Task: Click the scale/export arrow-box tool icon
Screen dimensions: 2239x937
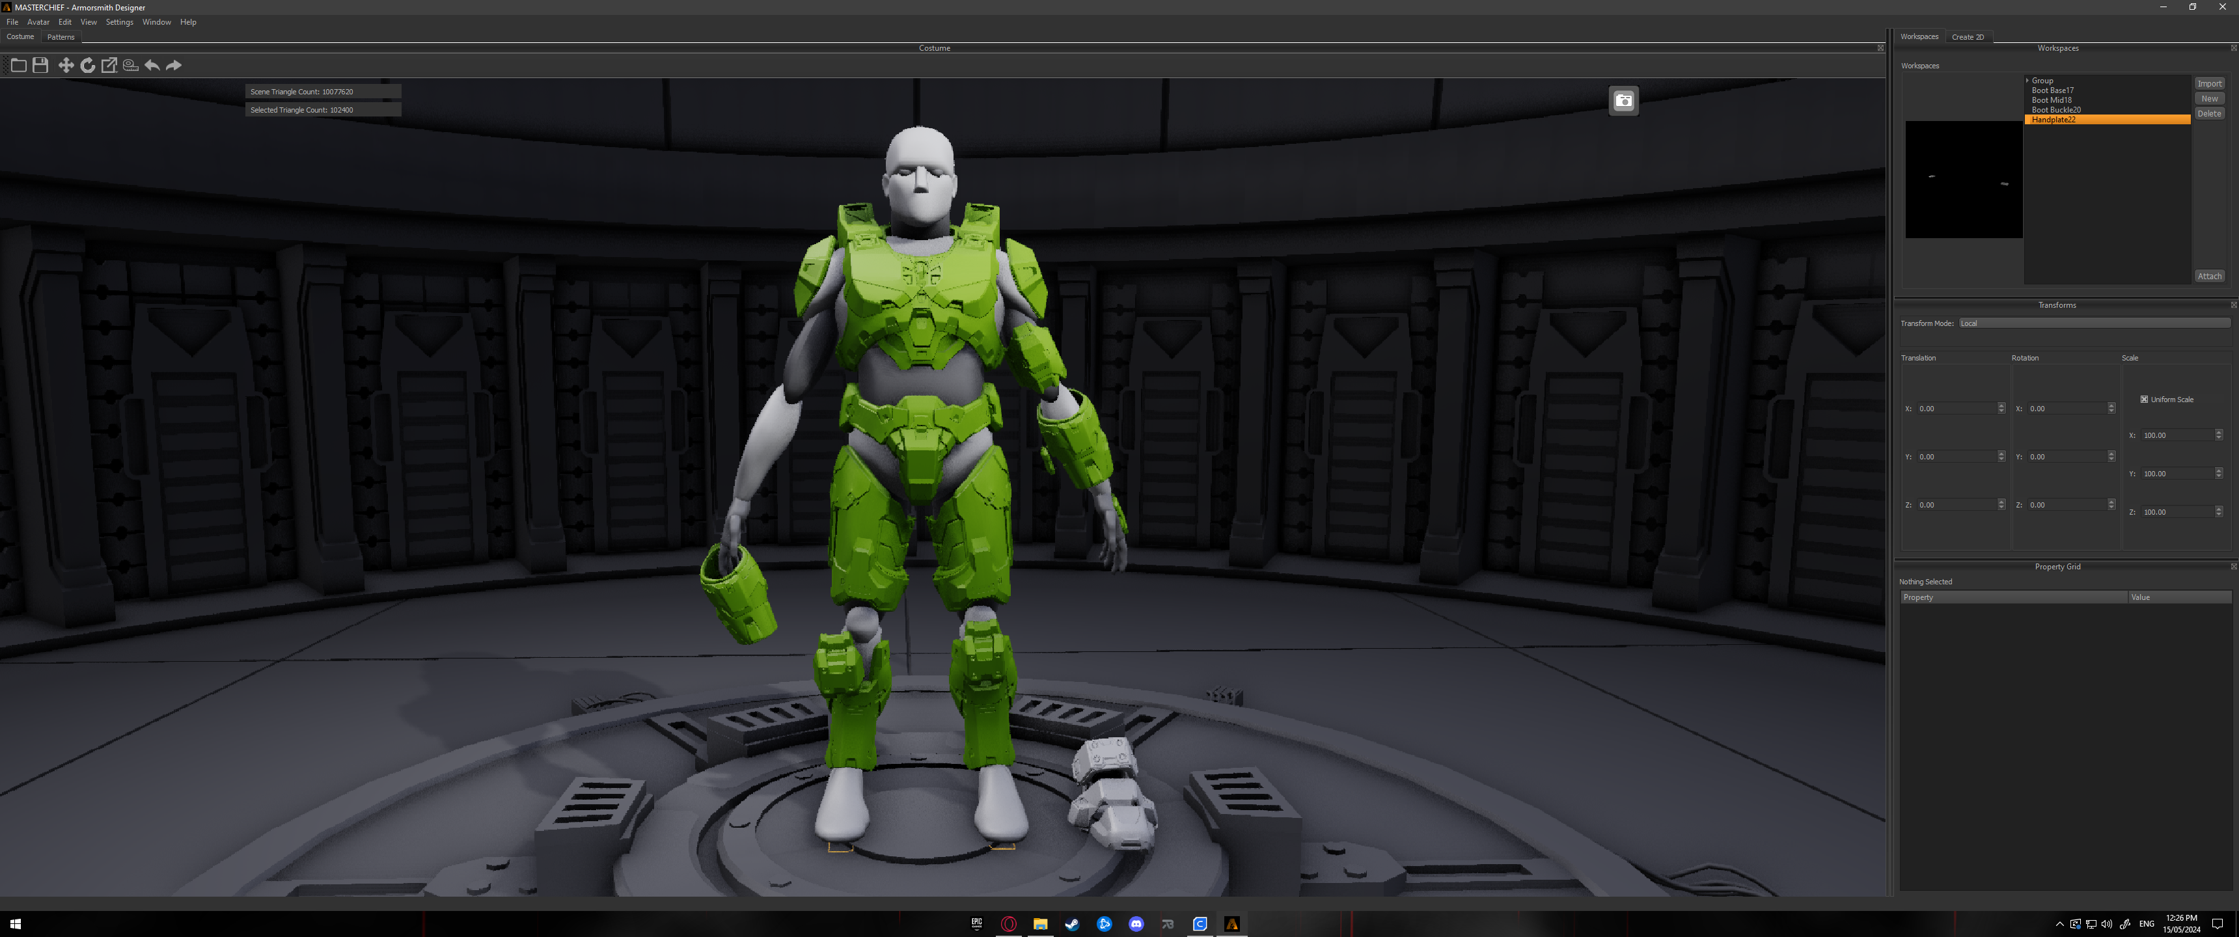Action: point(109,65)
